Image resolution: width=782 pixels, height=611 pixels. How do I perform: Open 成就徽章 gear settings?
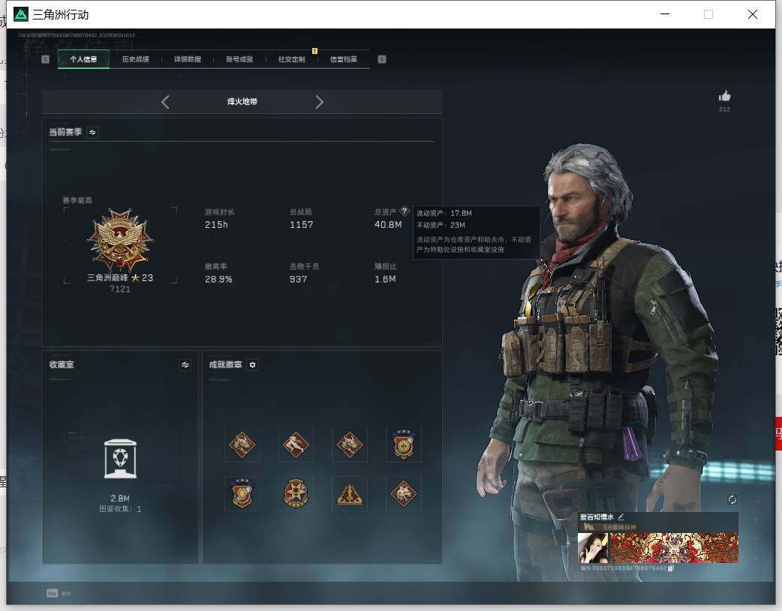[252, 365]
